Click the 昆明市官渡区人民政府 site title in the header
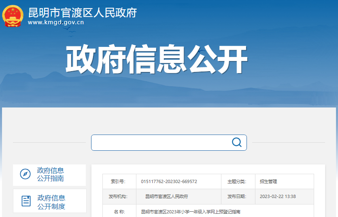 83,13
